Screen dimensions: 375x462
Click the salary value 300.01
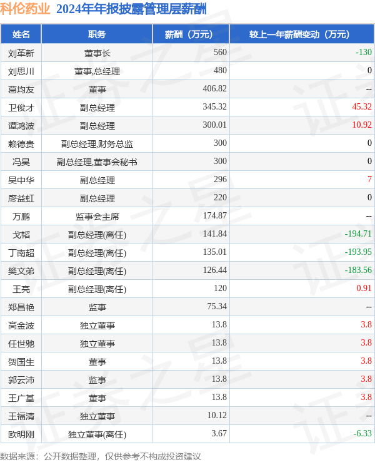pyautogui.click(x=215, y=125)
